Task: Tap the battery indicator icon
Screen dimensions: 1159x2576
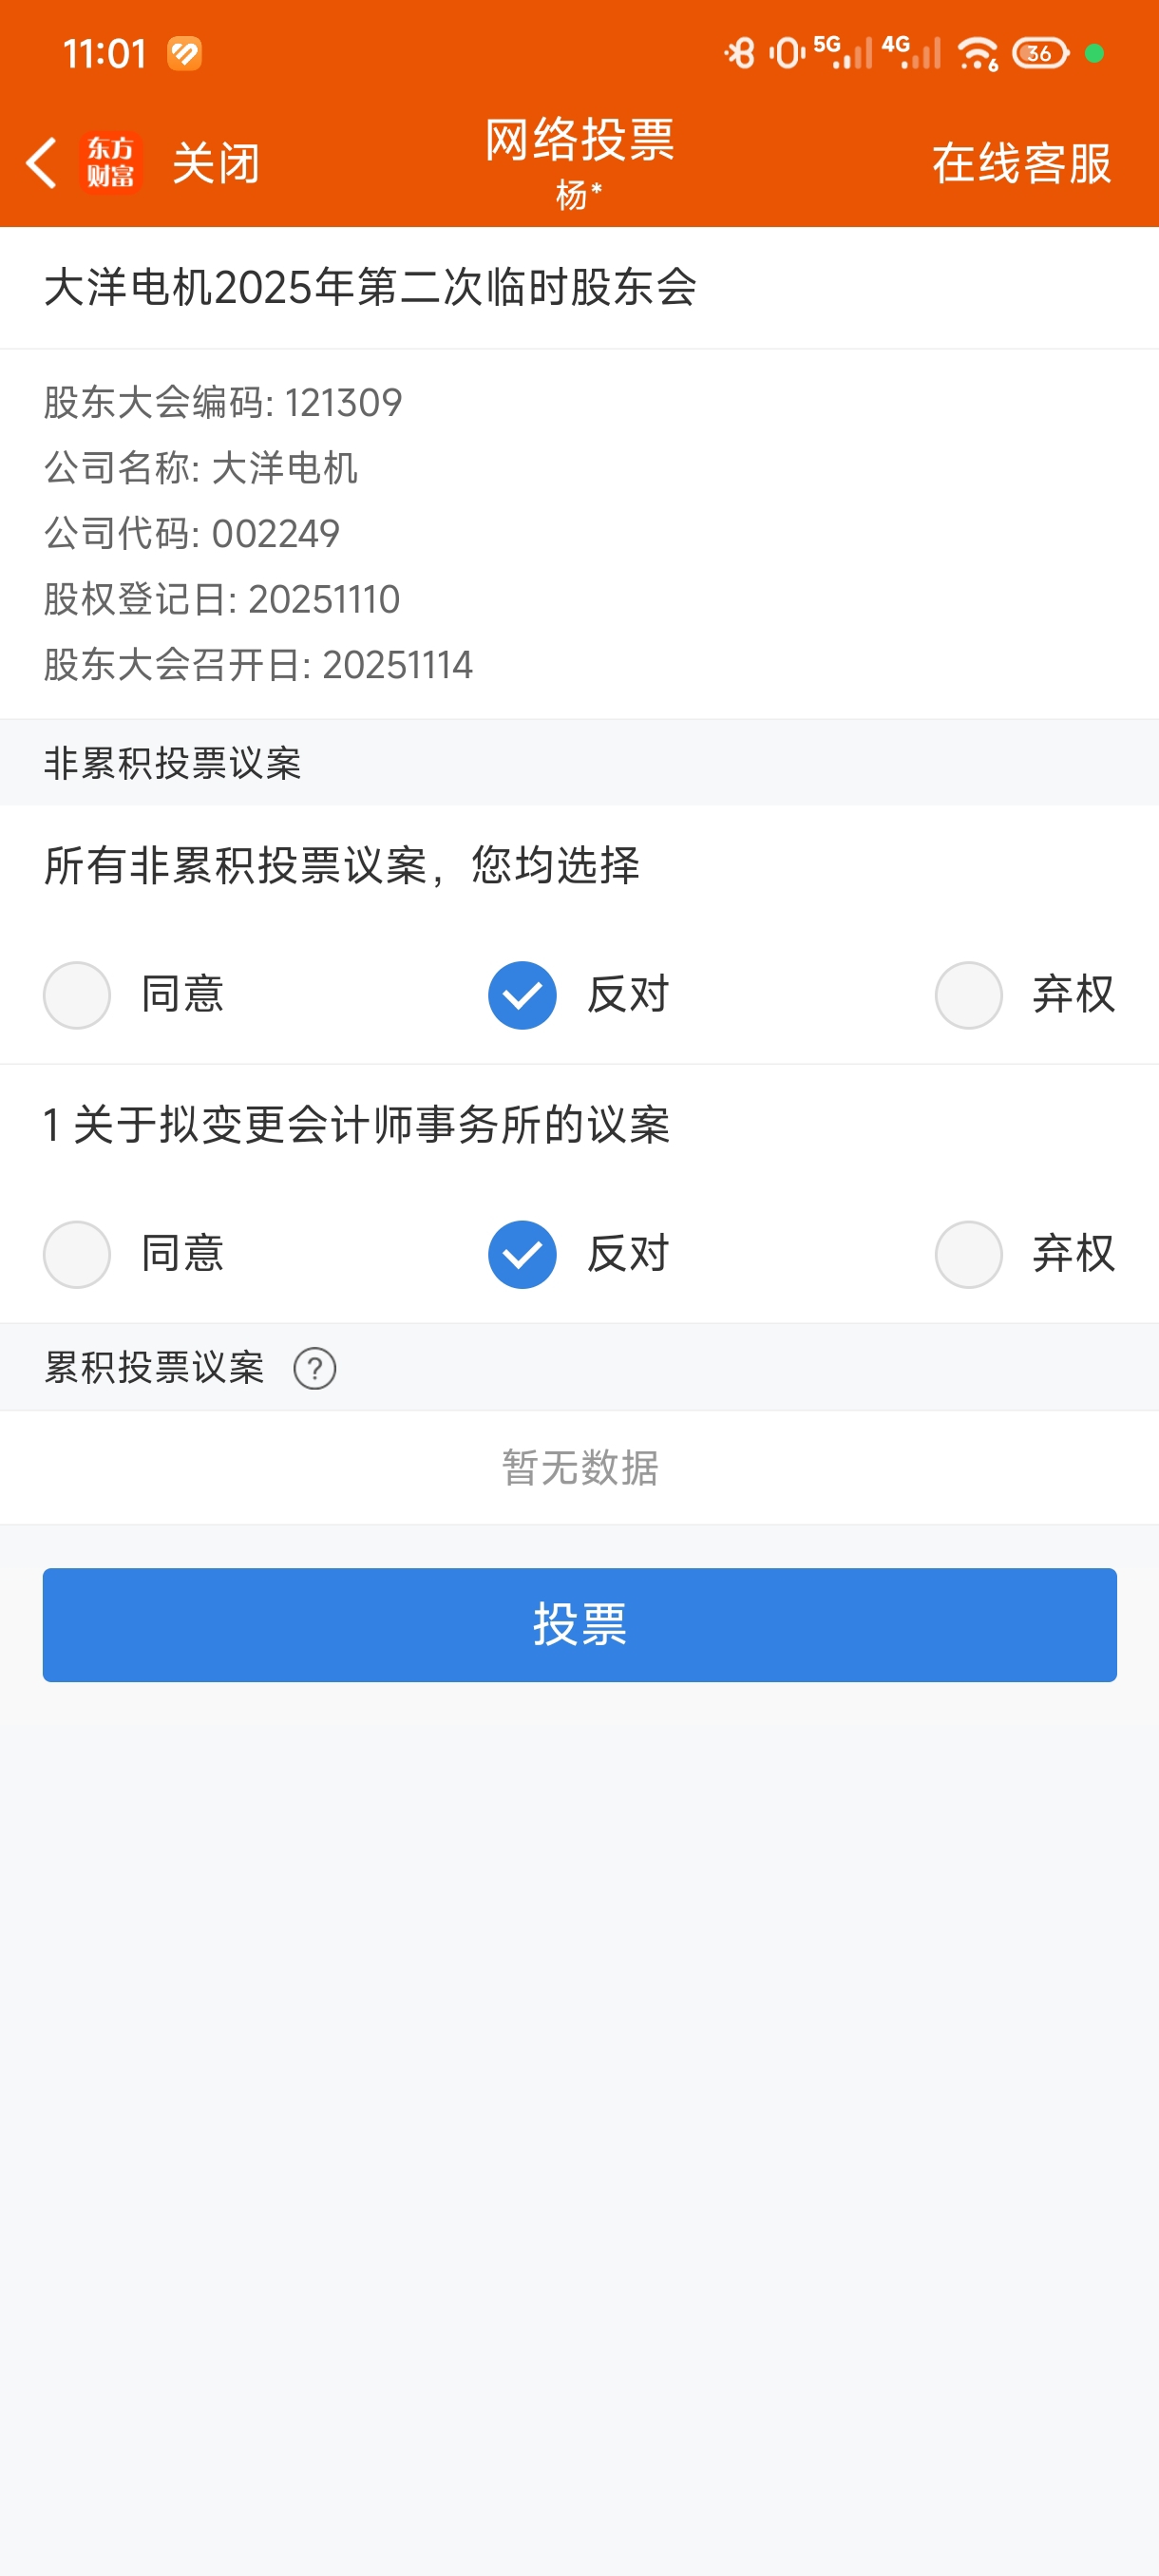Action: point(1040,53)
